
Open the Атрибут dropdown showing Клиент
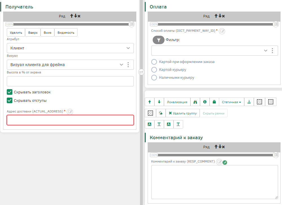(70, 48)
